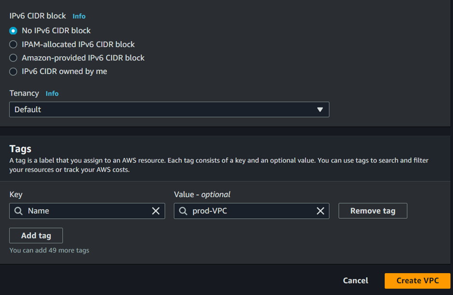Choose IPv6 CIDR owned by me
The image size is (453, 295).
[13, 71]
